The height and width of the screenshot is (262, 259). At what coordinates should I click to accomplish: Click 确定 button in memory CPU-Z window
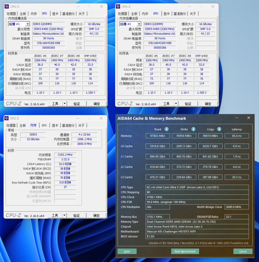pos(96,215)
